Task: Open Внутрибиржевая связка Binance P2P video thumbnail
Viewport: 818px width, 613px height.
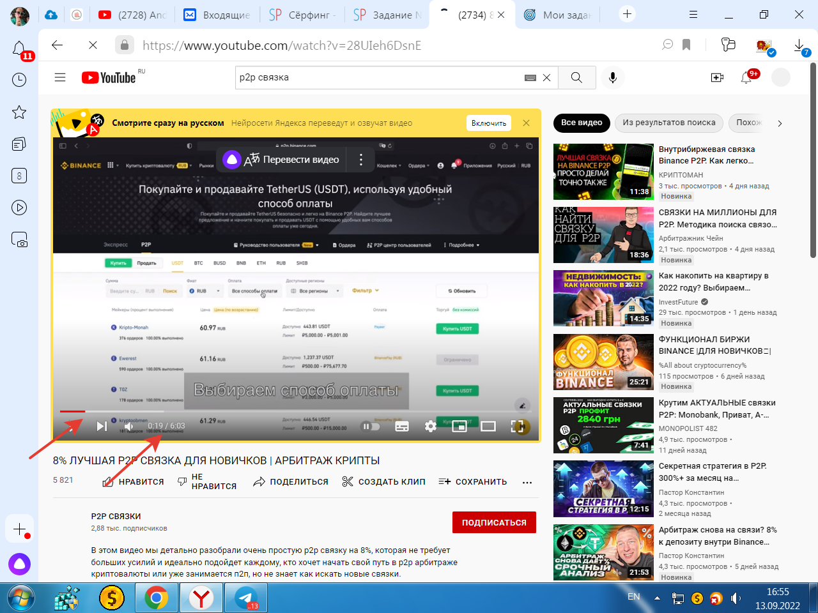Action: click(603, 172)
